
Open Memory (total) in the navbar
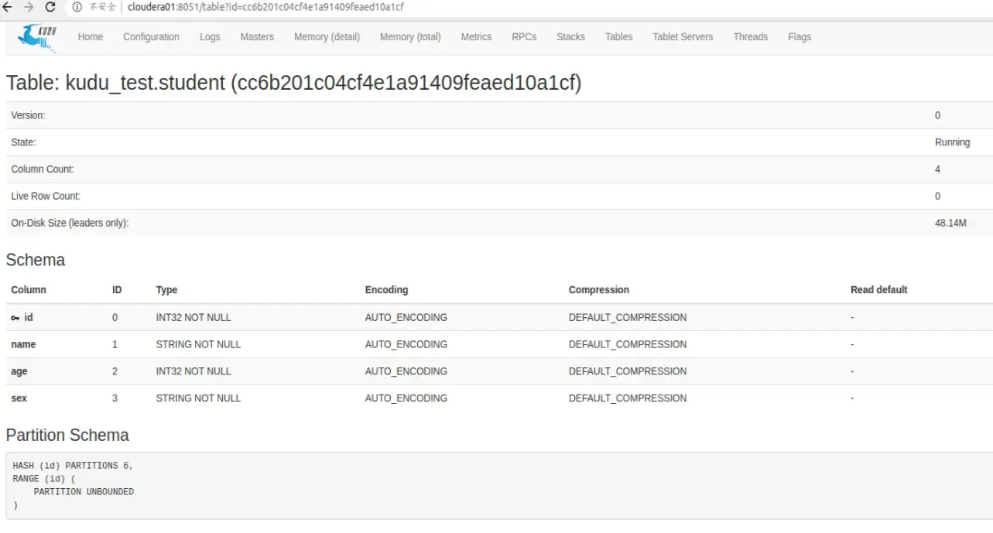click(410, 37)
